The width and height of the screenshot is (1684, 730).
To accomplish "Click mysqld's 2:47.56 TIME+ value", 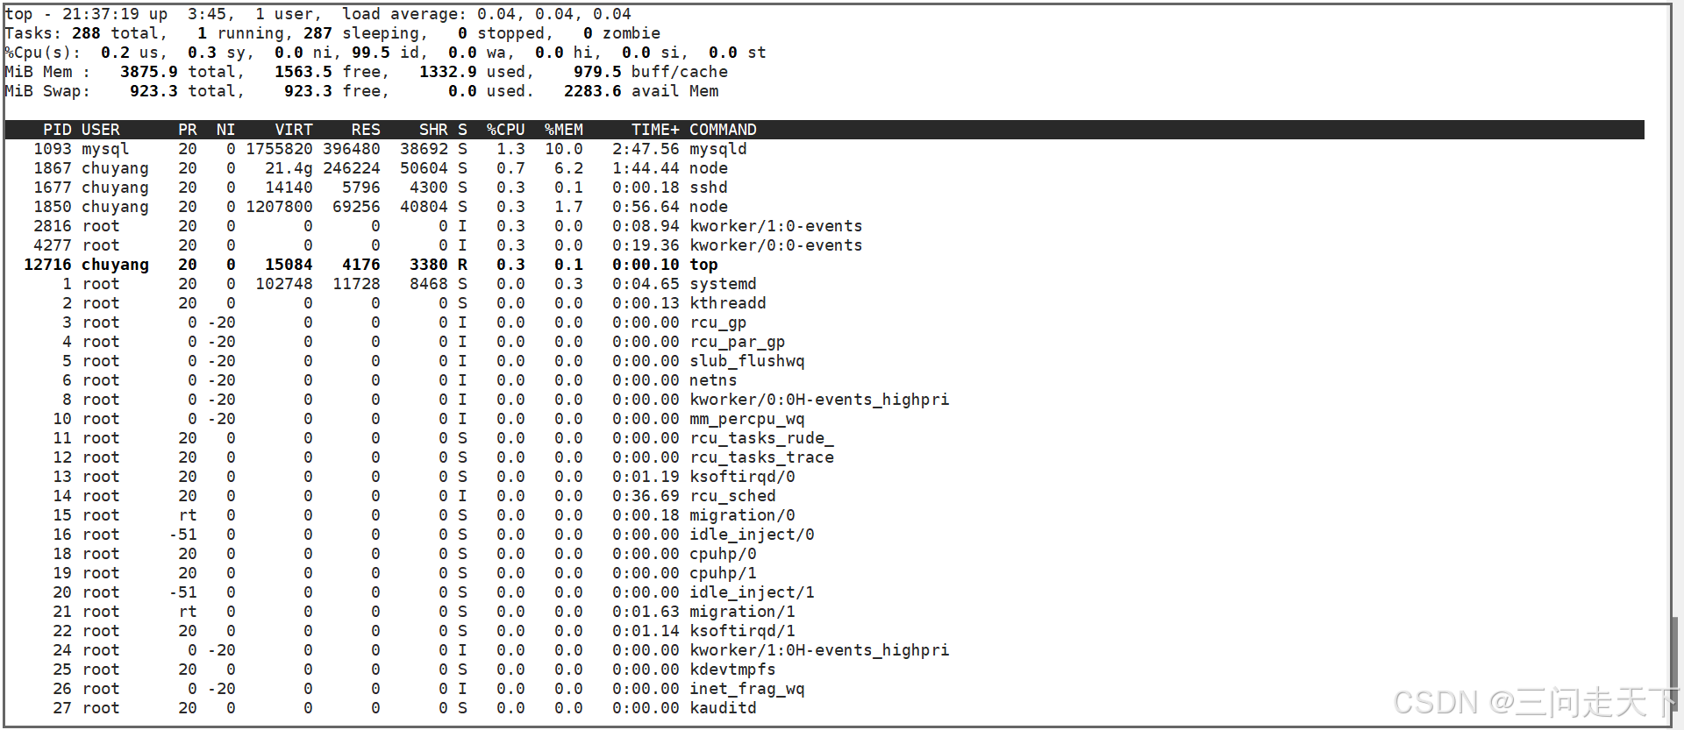I will [646, 149].
